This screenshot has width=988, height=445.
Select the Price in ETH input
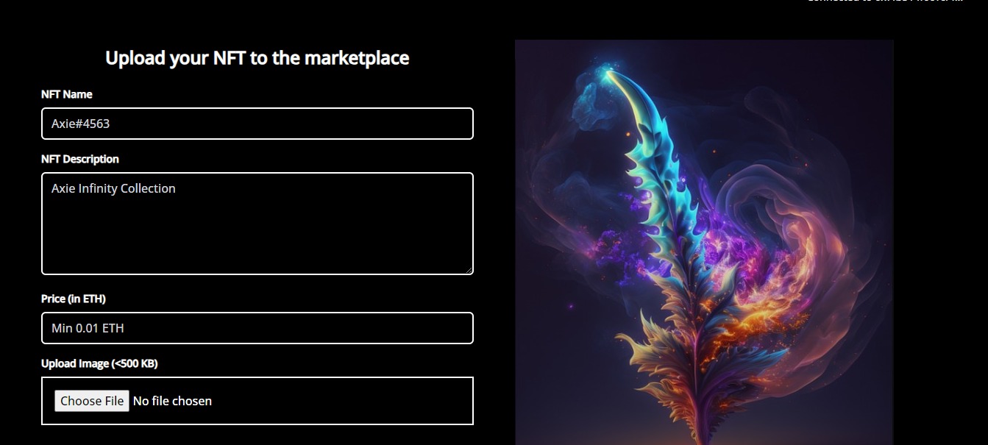point(257,328)
